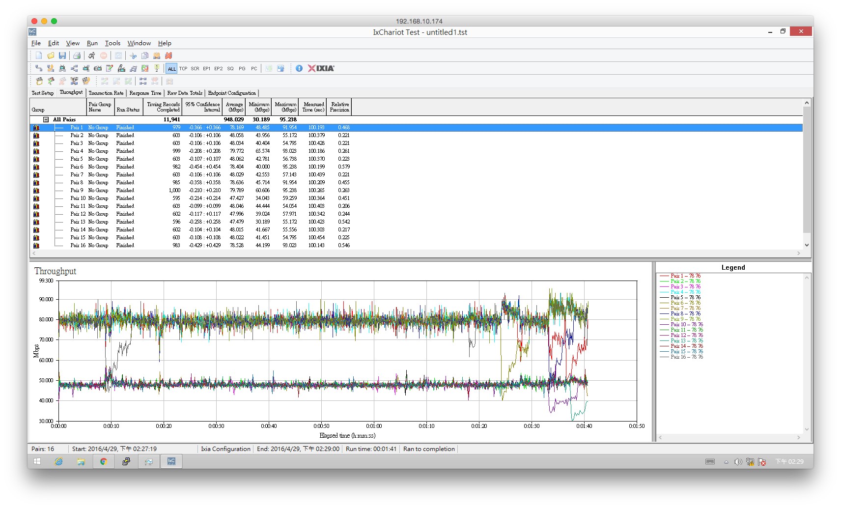
Task: Delete selection with the red X icon
Action: 168,56
